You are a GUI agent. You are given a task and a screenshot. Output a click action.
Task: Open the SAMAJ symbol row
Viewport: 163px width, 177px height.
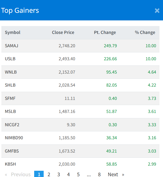tap(12, 46)
